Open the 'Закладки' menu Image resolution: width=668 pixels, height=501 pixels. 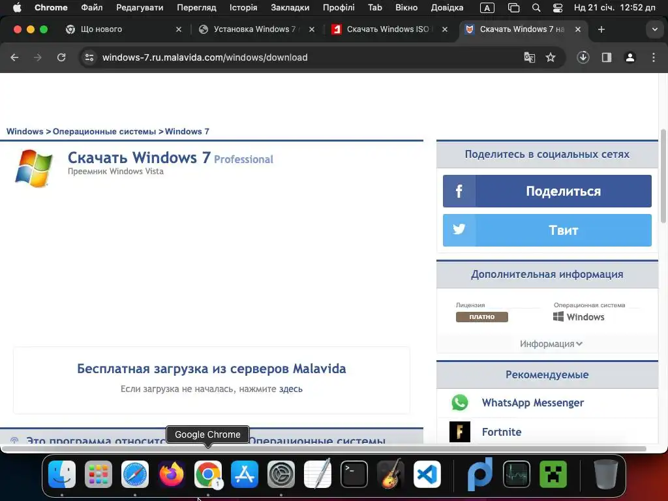point(290,7)
